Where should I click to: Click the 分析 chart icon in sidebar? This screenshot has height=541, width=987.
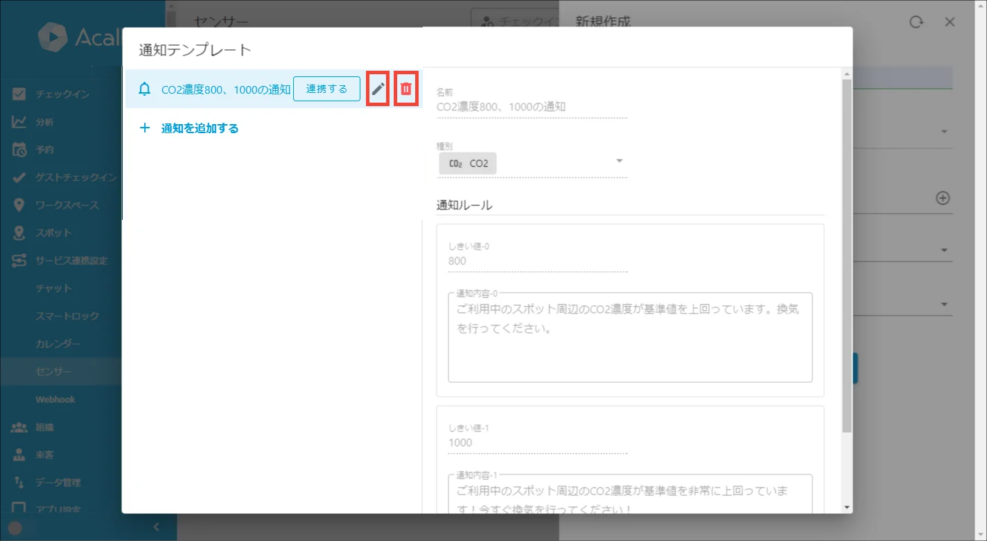[x=19, y=122]
